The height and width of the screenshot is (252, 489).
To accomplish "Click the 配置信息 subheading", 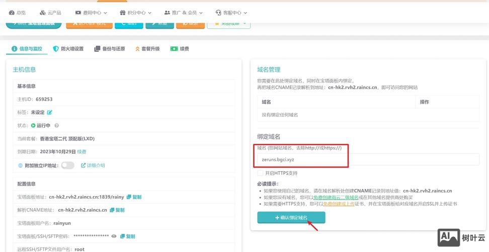I will pyautogui.click(x=26, y=184).
